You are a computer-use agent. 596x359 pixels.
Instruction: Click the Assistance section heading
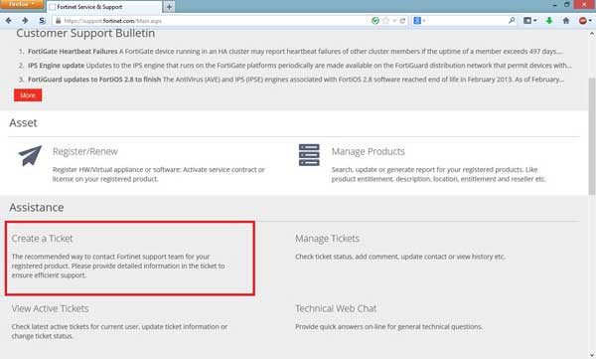[37, 208]
